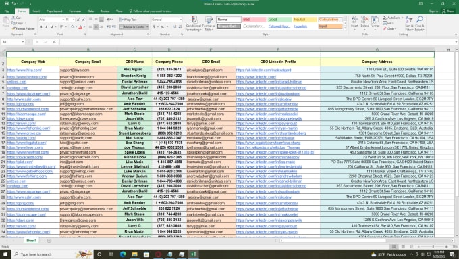Cut the selected cells
459x259 pixels.
point(16,18)
